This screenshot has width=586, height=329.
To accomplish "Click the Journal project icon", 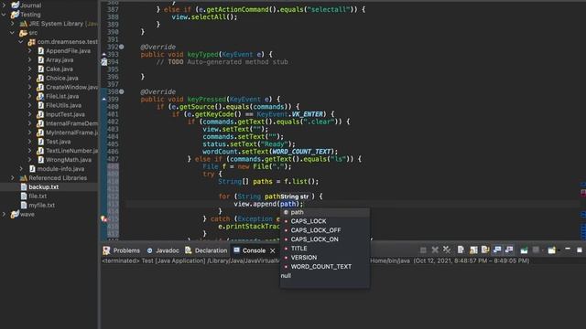I will [15, 5].
